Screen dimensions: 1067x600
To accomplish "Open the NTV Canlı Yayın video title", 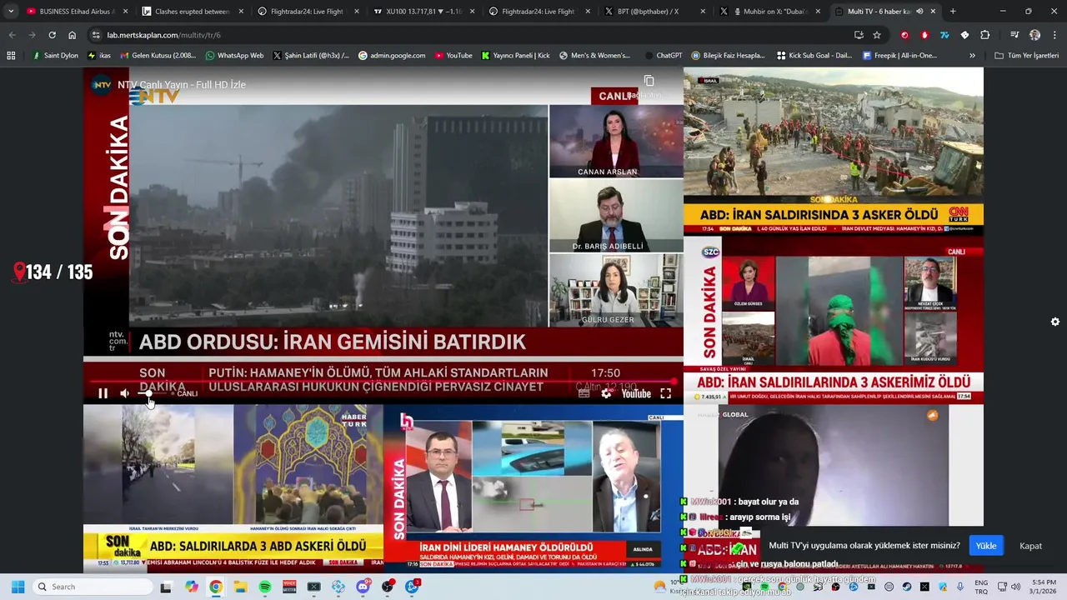I will [182, 85].
